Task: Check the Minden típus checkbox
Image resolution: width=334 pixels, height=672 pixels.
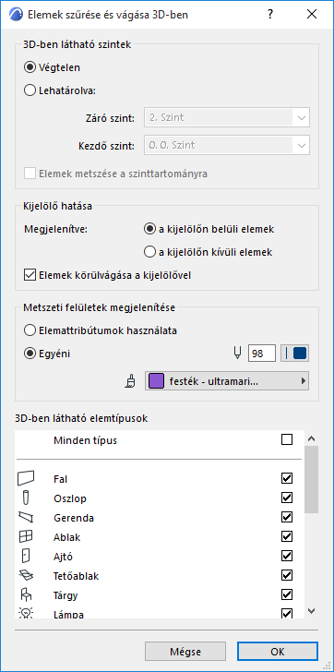Action: pos(287,439)
